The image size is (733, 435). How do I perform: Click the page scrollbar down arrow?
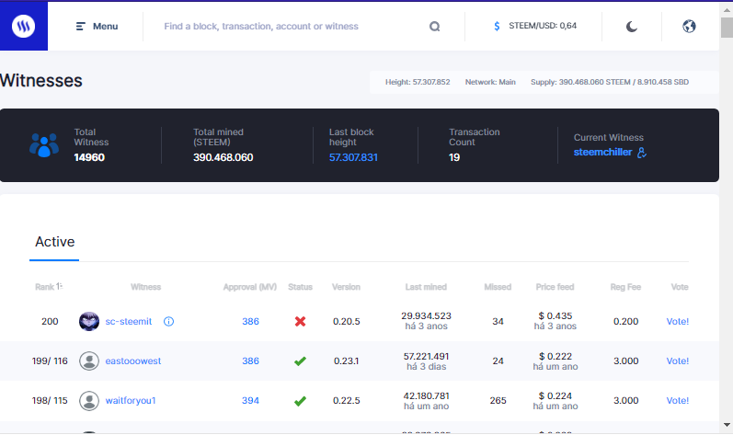[727, 425]
